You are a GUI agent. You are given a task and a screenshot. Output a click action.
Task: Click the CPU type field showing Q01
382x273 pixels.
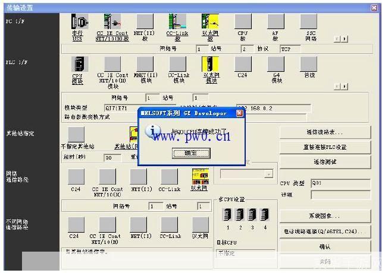340,183
